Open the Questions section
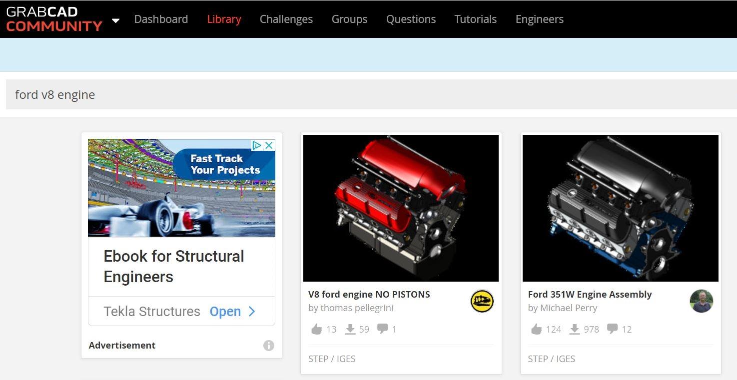The image size is (737, 380). (x=411, y=19)
